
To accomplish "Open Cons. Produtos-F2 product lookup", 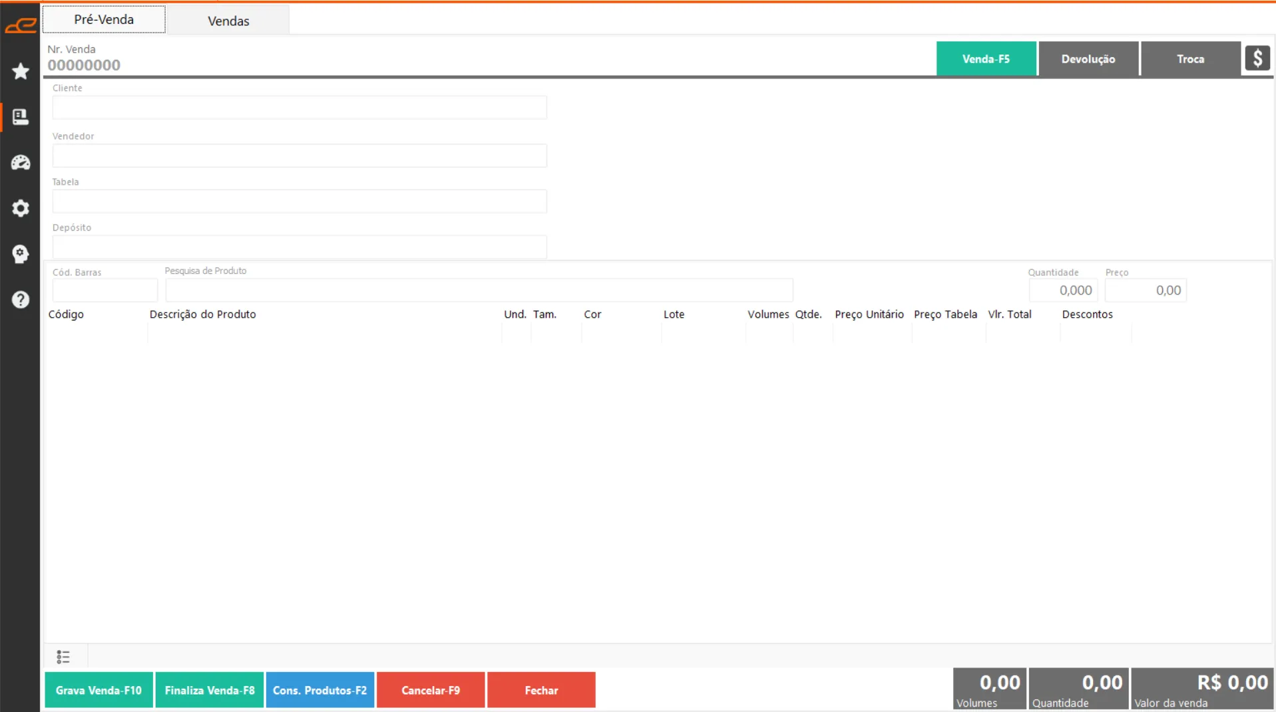I will pos(319,690).
